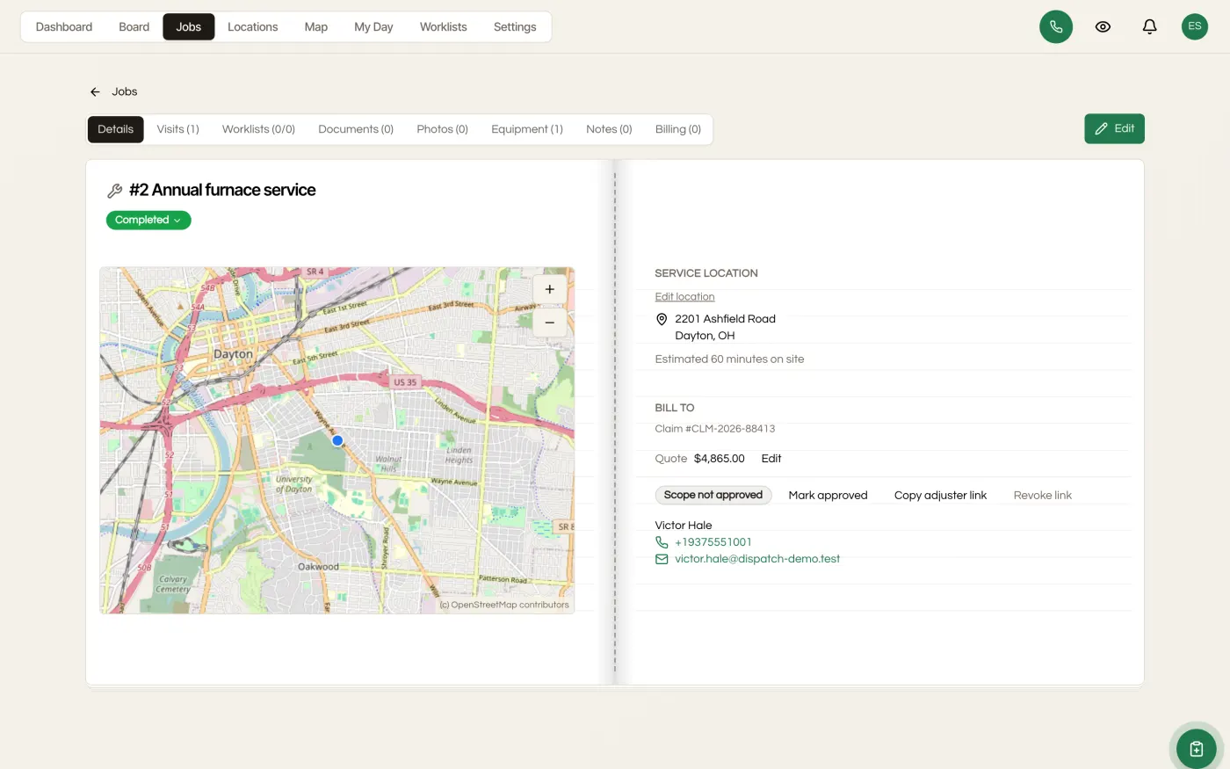Select the Details tab

[x=116, y=129]
